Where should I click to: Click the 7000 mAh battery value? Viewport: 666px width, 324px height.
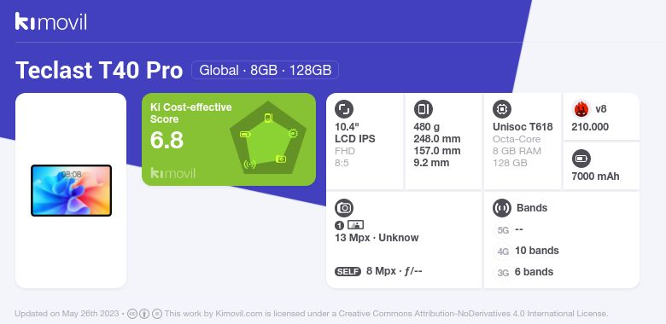tap(595, 176)
